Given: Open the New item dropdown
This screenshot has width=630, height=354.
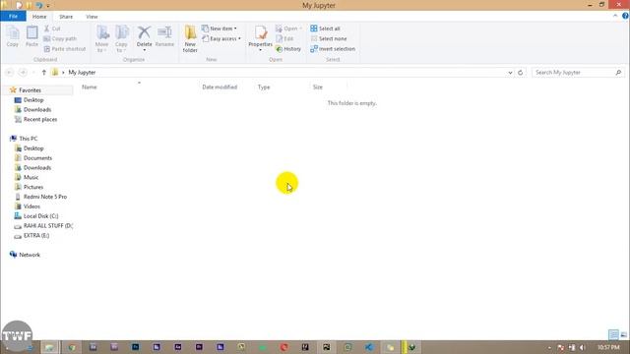Looking at the screenshot, I should pos(220,29).
